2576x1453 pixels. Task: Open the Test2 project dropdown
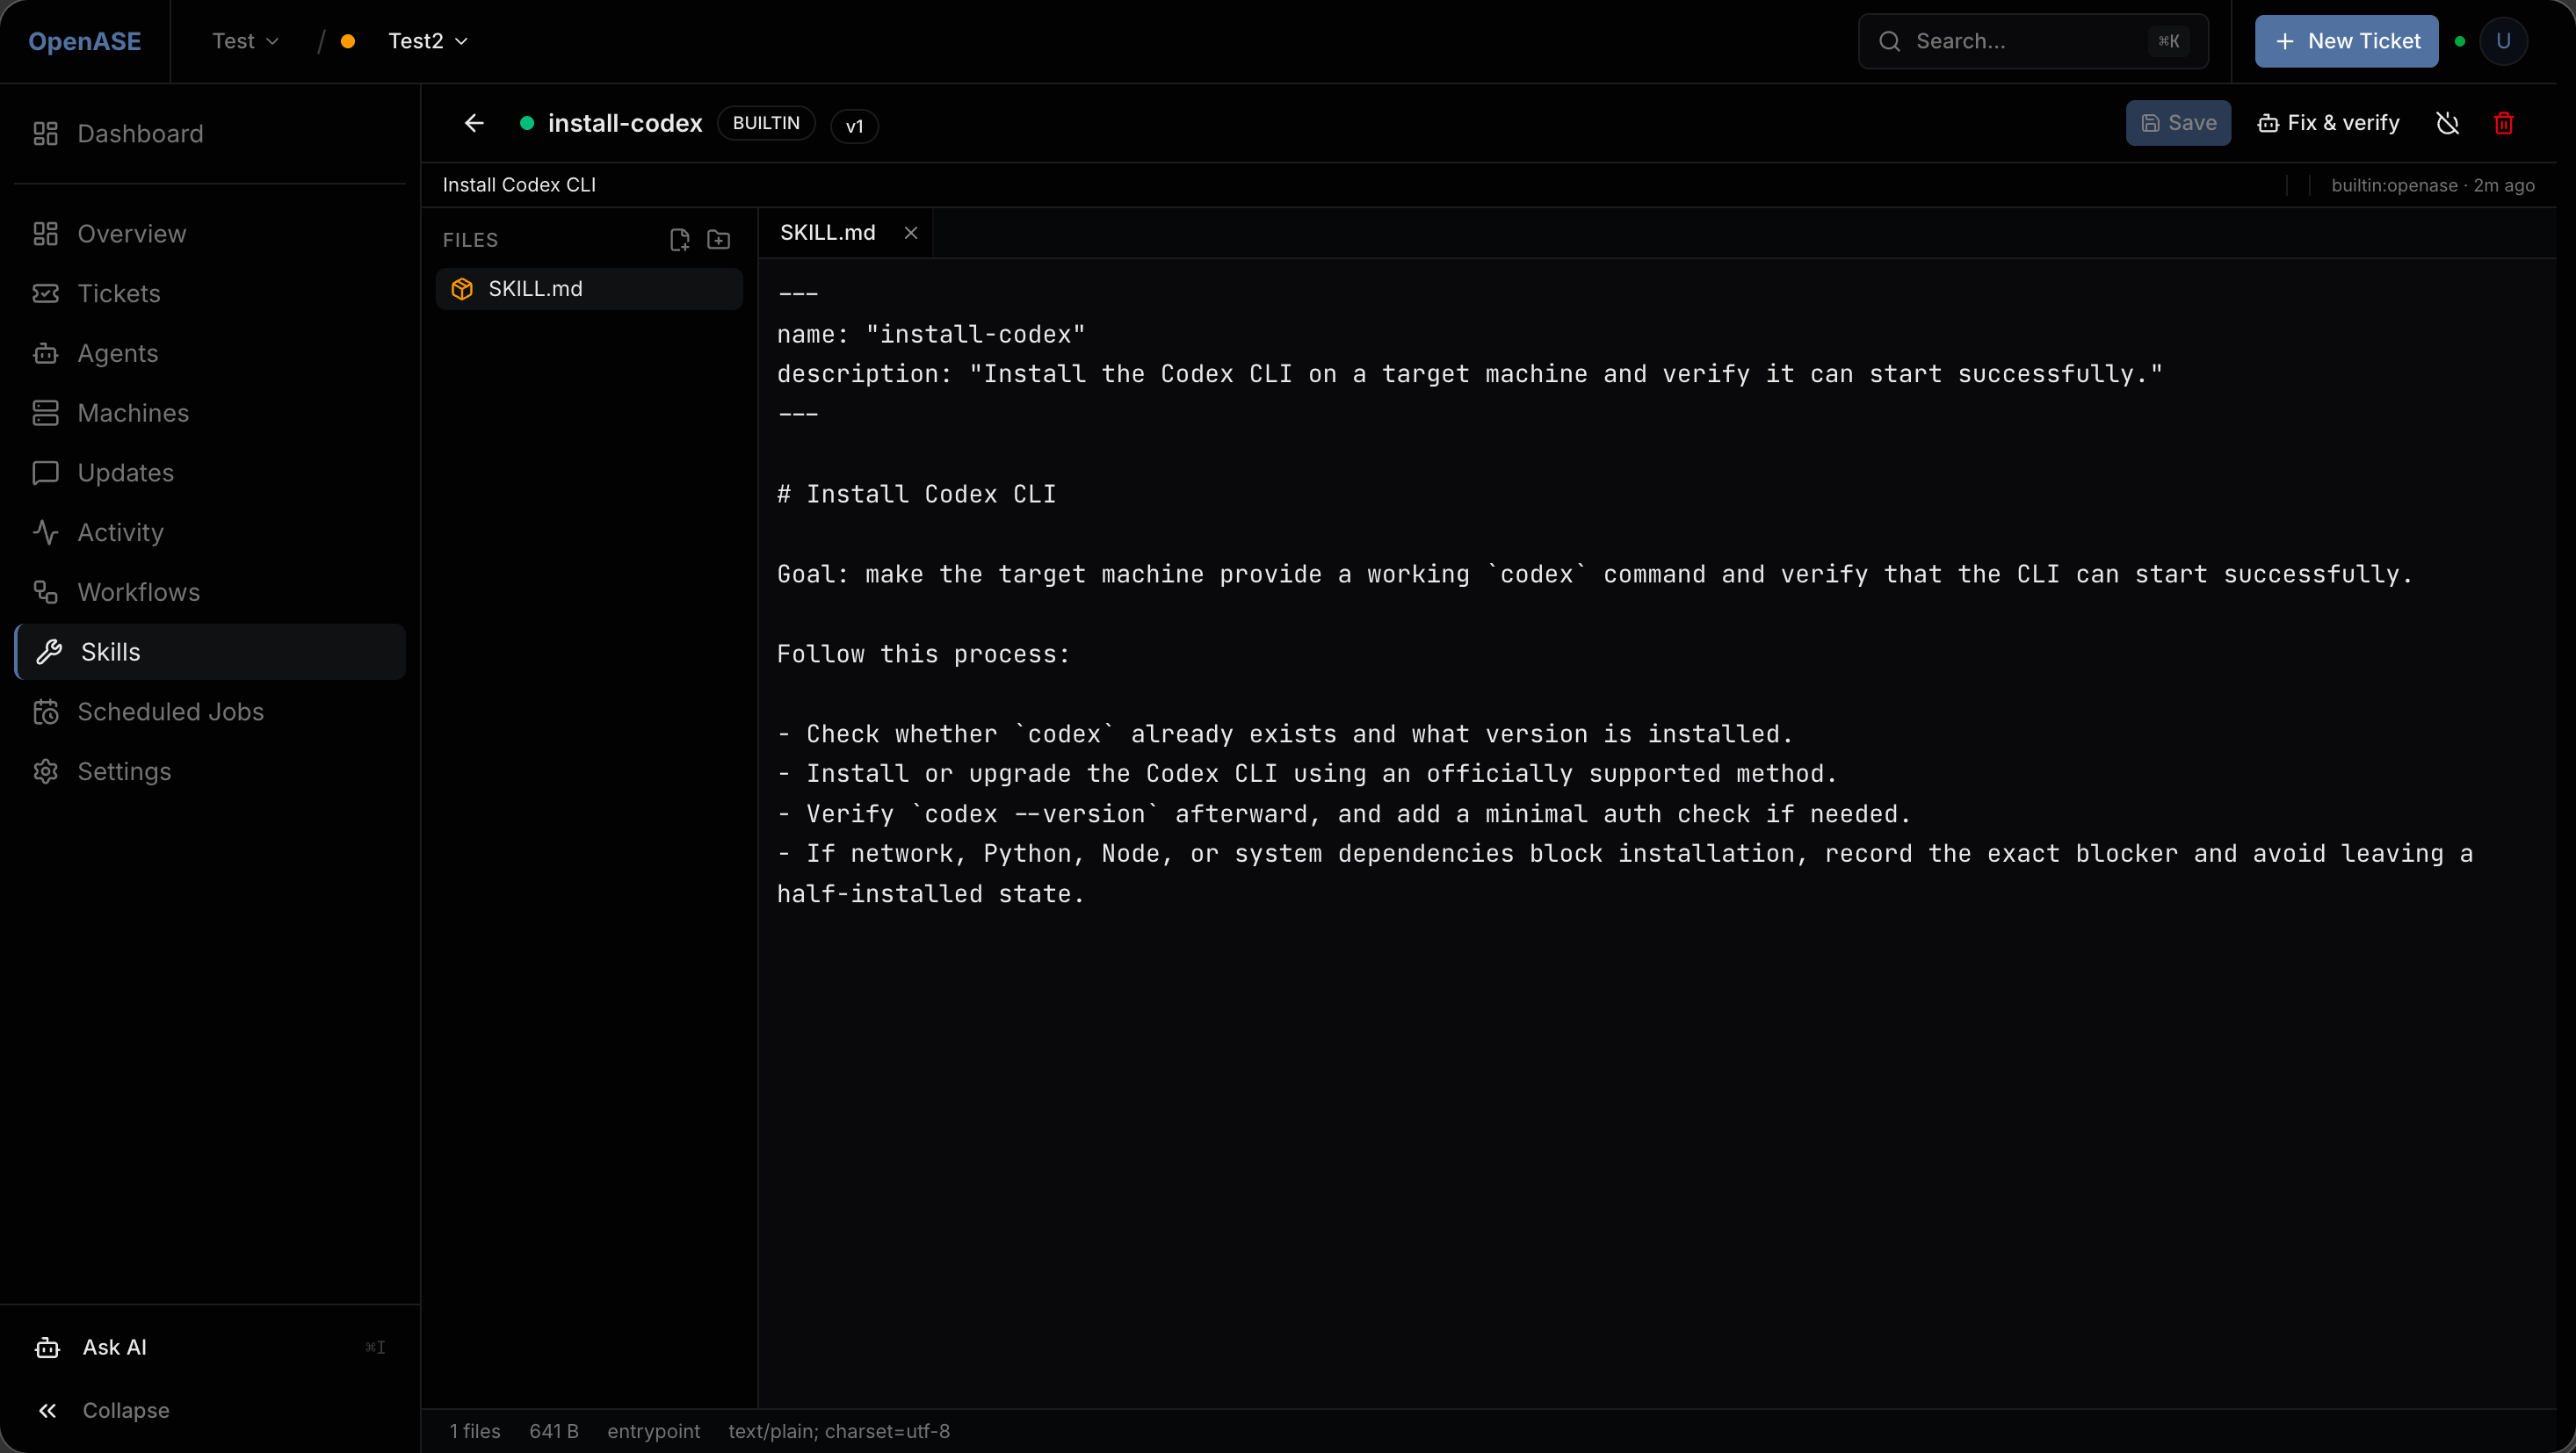[428, 41]
